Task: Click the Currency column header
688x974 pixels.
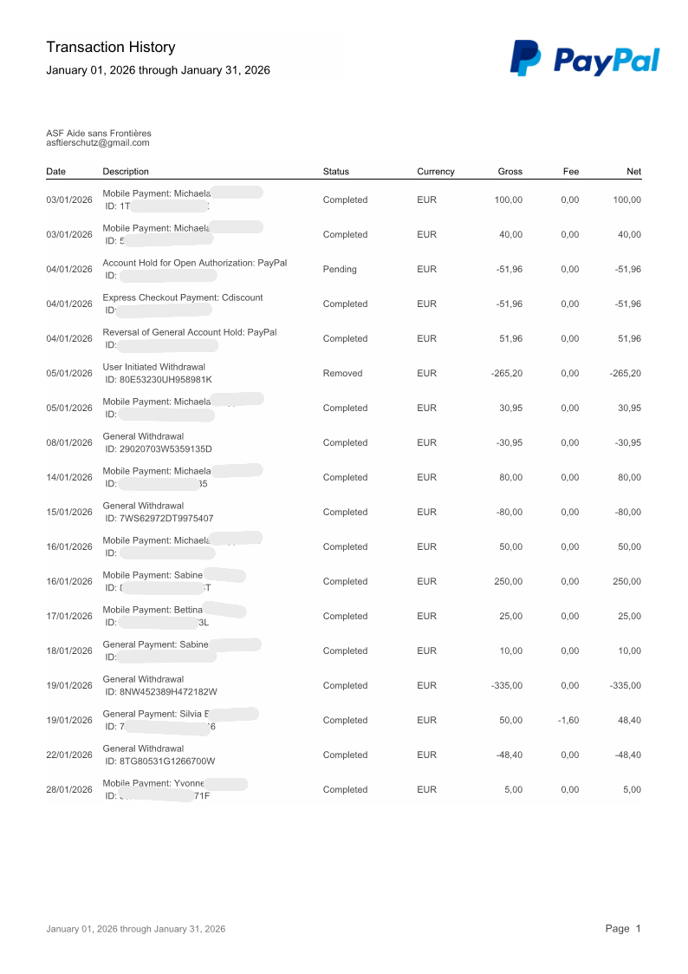Action: (435, 172)
